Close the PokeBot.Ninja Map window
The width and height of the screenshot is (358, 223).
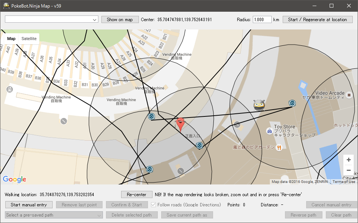[349, 6]
